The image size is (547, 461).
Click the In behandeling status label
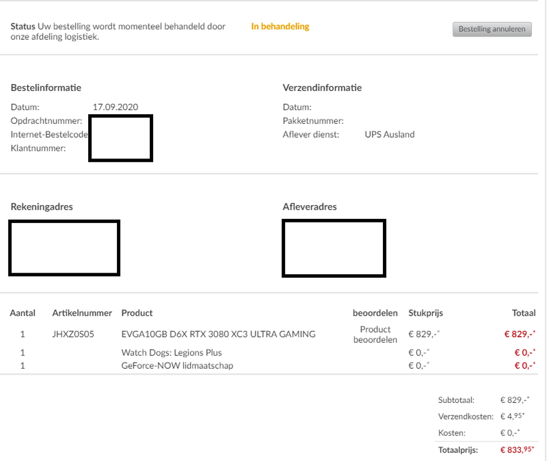coord(280,27)
